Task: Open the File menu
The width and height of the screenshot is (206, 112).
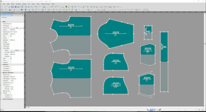Action: tap(4, 4)
